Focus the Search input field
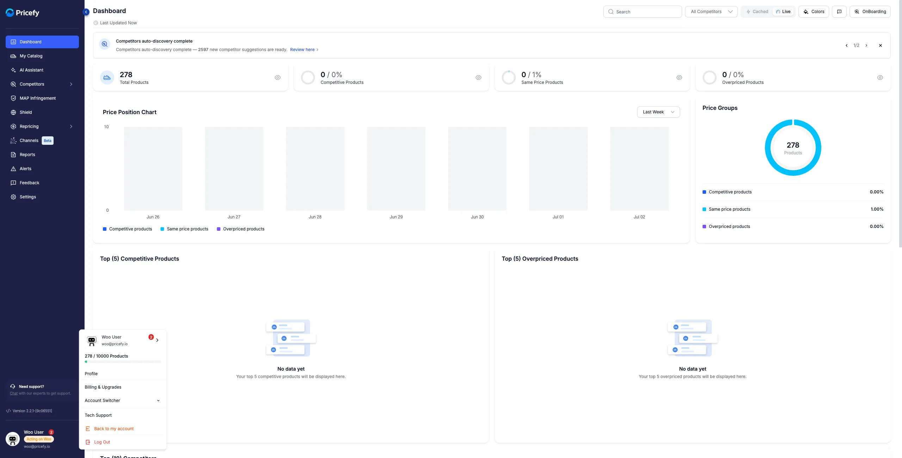The width and height of the screenshot is (902, 458). (642, 12)
